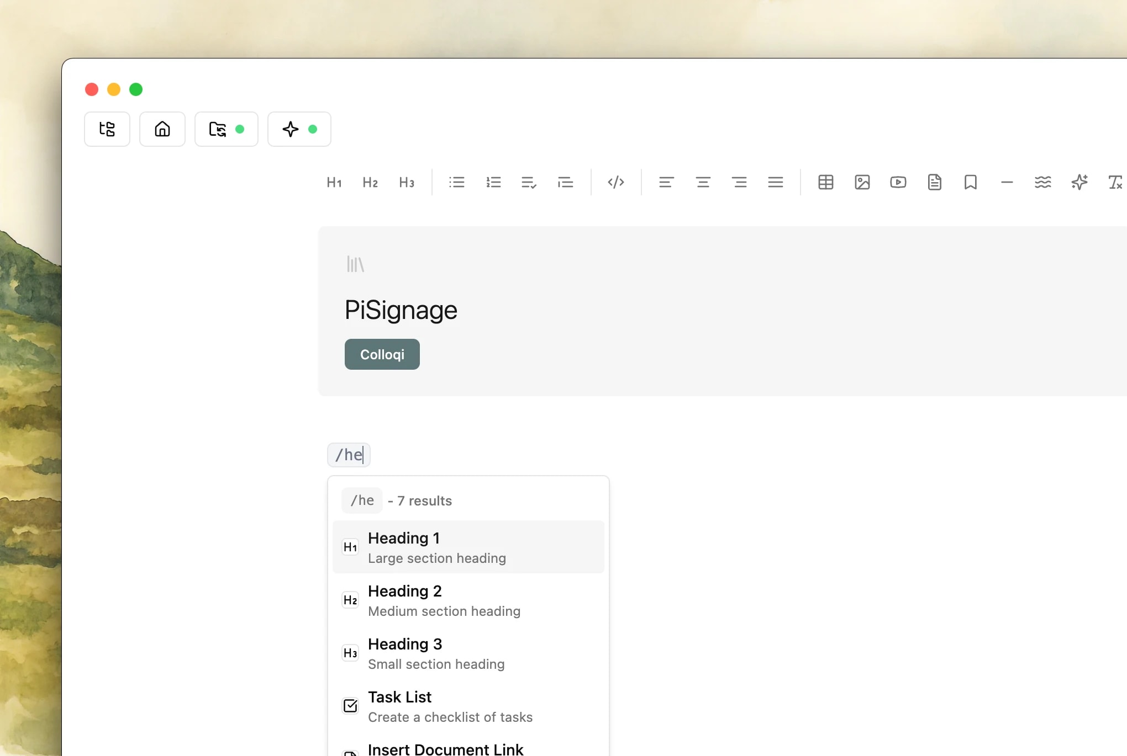Align text left
The image size is (1127, 756).
(x=666, y=182)
